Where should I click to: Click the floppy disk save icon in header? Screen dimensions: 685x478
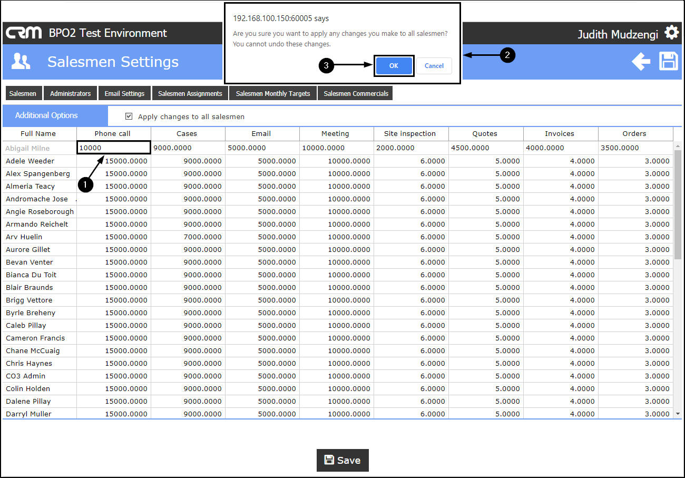[x=669, y=61]
